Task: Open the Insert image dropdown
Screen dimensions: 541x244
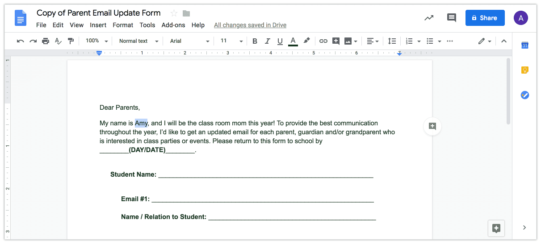Action: [x=351, y=41]
